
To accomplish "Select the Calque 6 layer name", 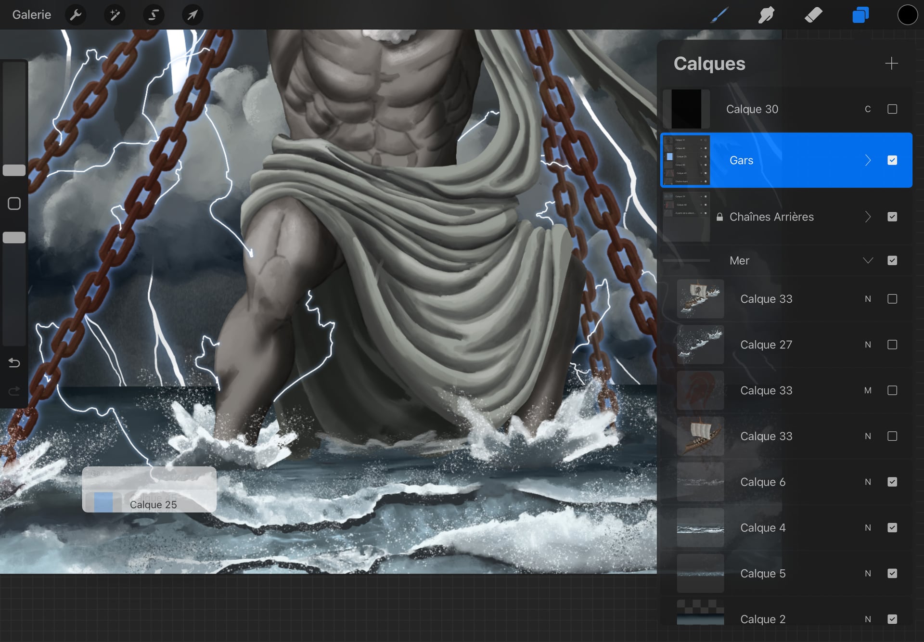I will (762, 482).
